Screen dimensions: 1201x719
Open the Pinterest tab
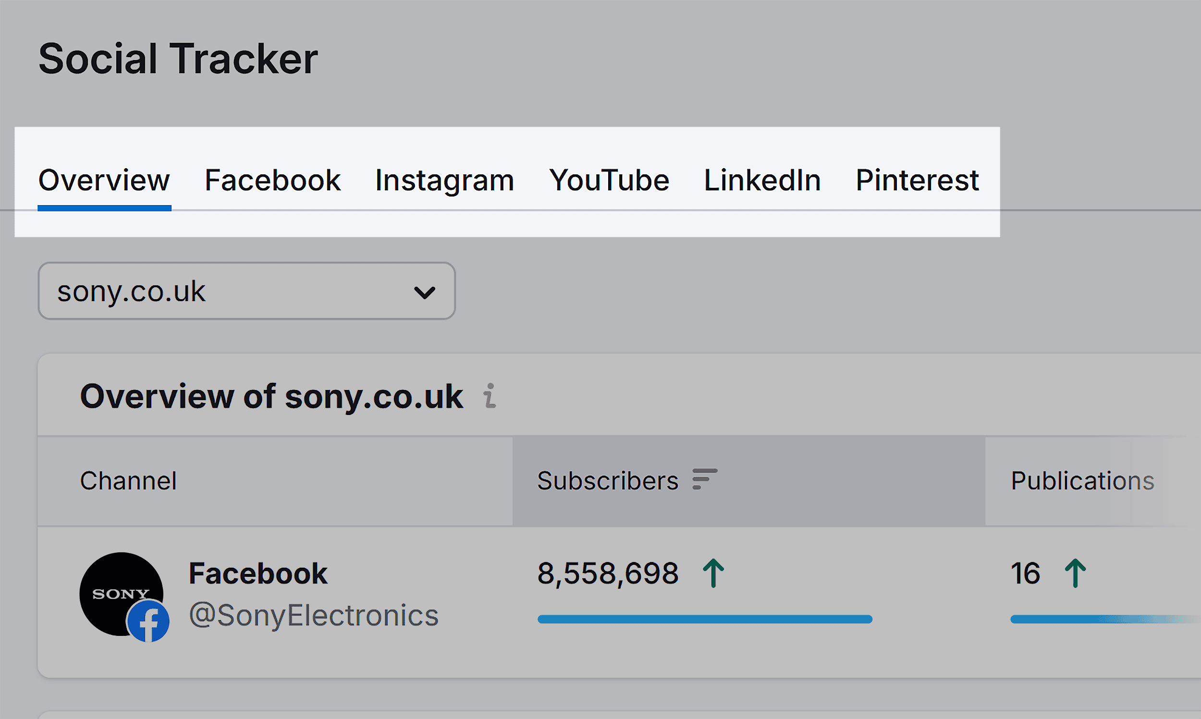click(x=917, y=180)
